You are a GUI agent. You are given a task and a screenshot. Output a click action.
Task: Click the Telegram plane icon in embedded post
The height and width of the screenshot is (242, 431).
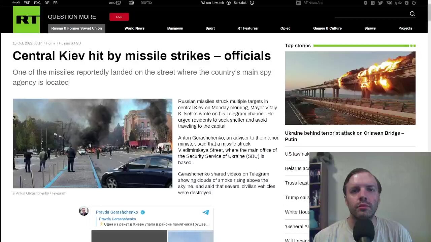click(x=206, y=212)
